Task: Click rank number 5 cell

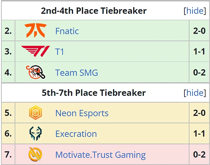Action: [x=8, y=113]
